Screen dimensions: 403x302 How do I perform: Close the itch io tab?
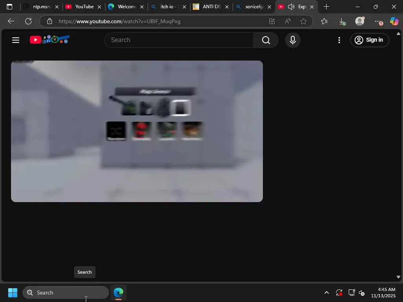[x=184, y=7]
